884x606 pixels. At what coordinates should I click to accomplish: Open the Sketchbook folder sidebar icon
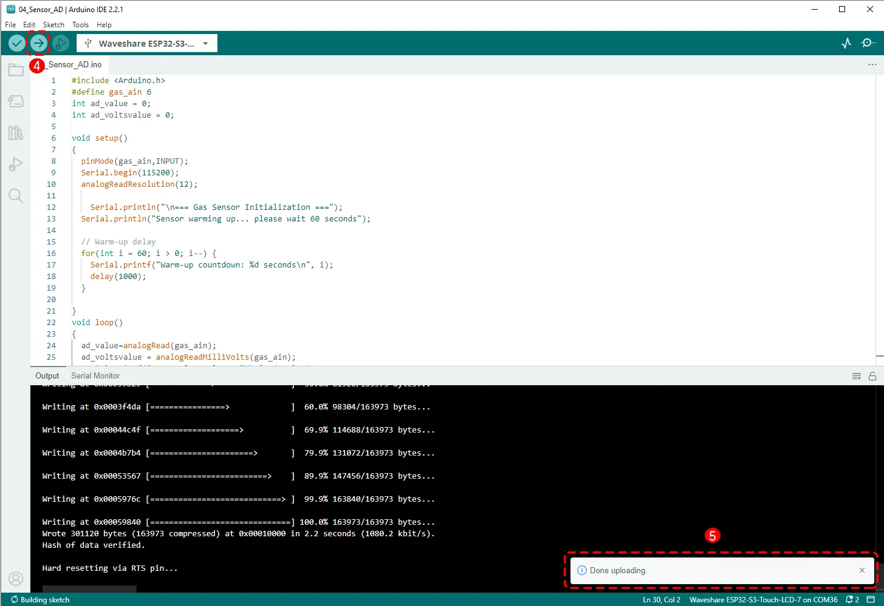point(16,70)
